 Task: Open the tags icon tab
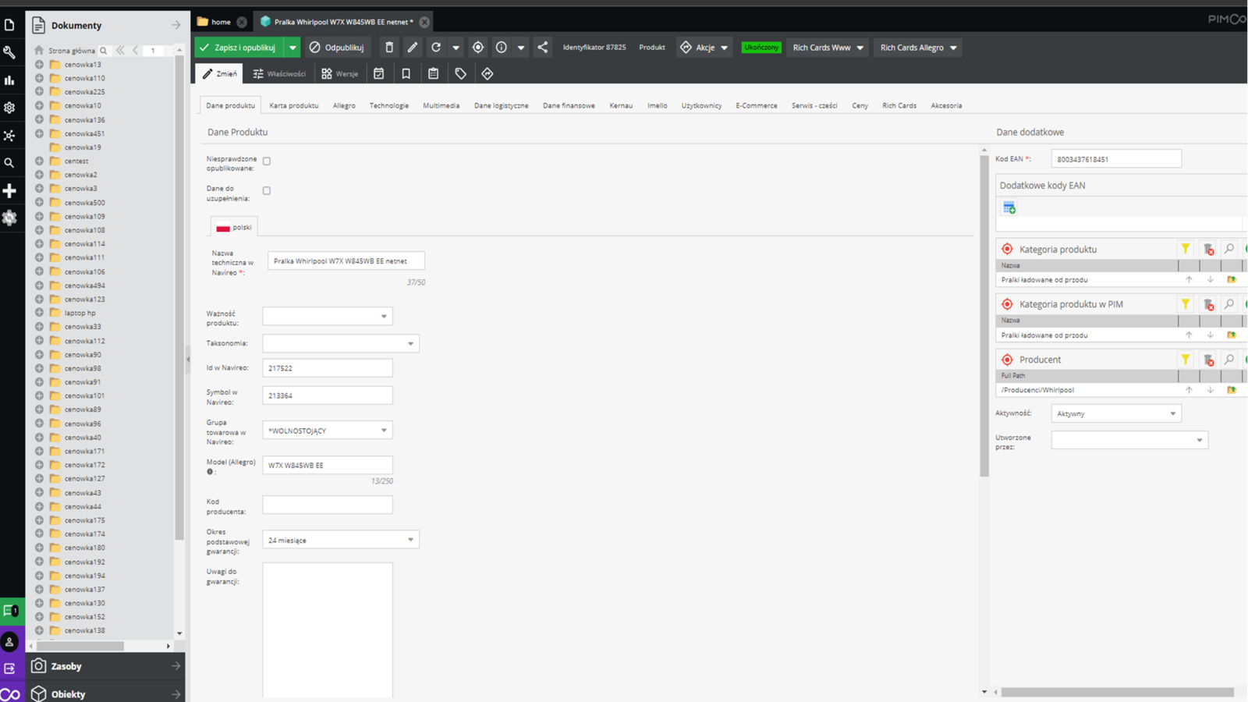[x=461, y=73]
